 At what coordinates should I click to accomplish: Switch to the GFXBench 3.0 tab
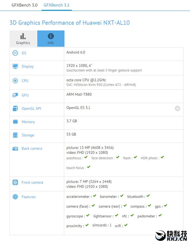(24, 5)
